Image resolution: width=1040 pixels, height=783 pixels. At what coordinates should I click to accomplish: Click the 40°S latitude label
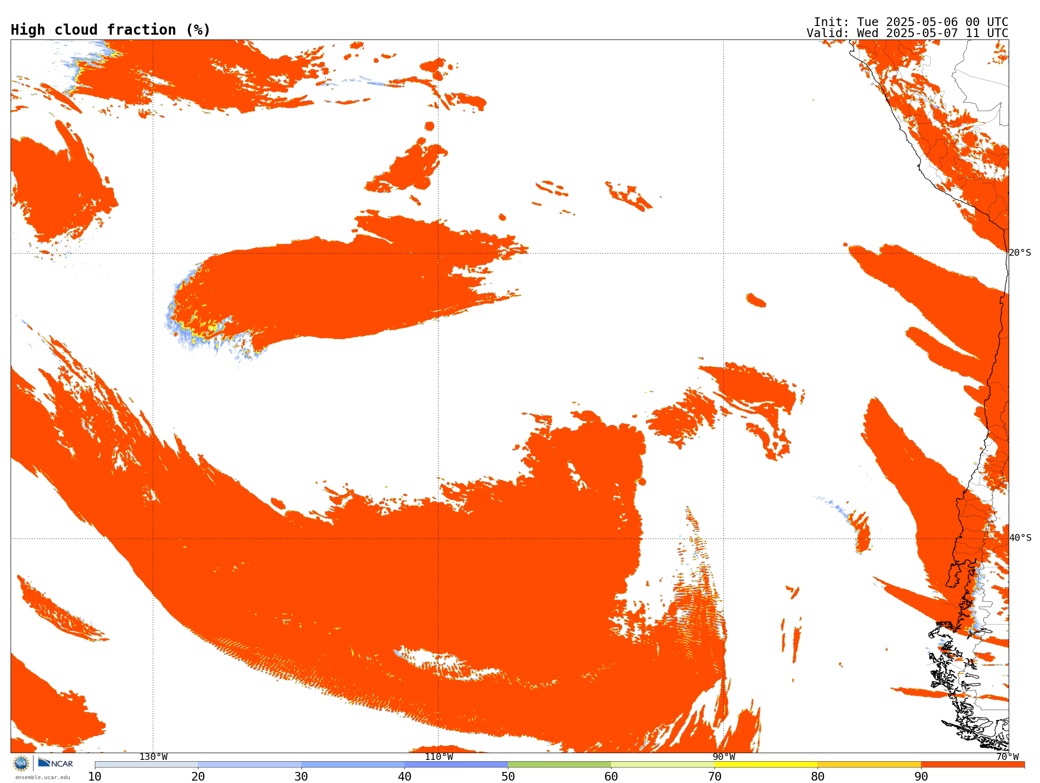[x=1020, y=538]
